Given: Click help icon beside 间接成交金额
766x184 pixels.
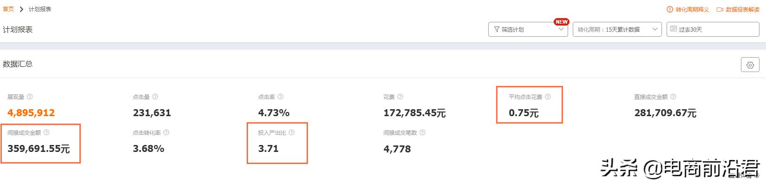Looking at the screenshot, I should 46,132.
